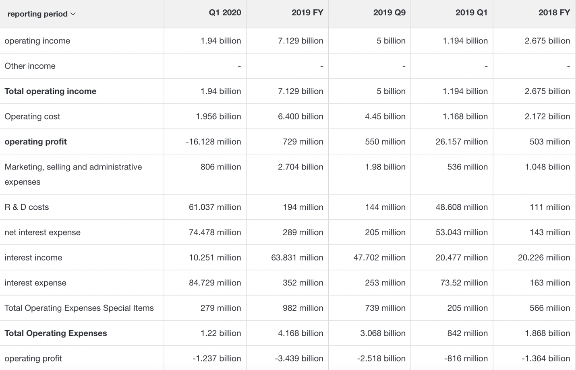Select the Q1 2020 column header
Viewport: 576px width, 370px height.
click(x=225, y=13)
